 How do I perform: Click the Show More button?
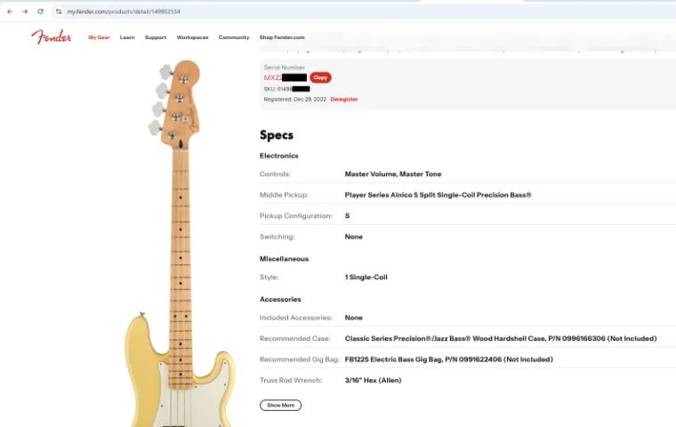tap(281, 405)
